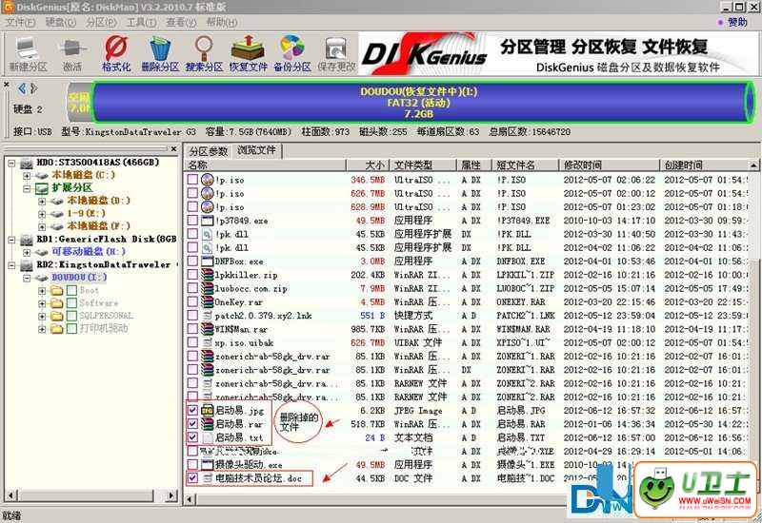
Task: Check the lpkkiller.zip file checkbox
Action: coord(192,275)
